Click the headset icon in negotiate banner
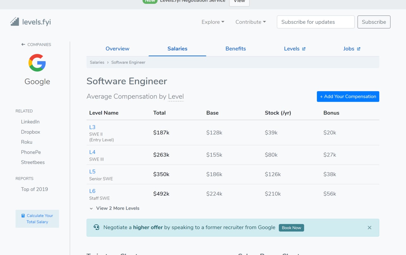 (x=96, y=227)
